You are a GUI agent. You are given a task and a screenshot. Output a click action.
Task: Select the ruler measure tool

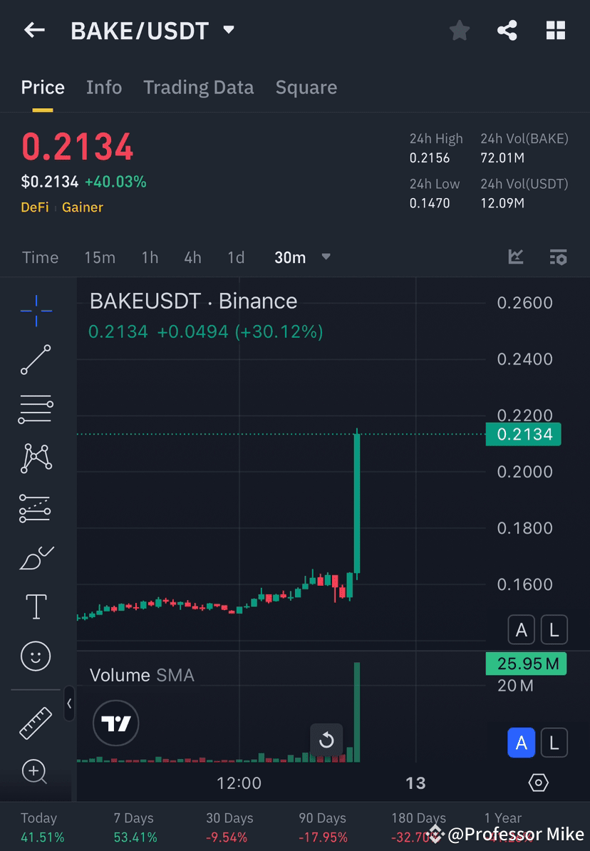pos(36,722)
